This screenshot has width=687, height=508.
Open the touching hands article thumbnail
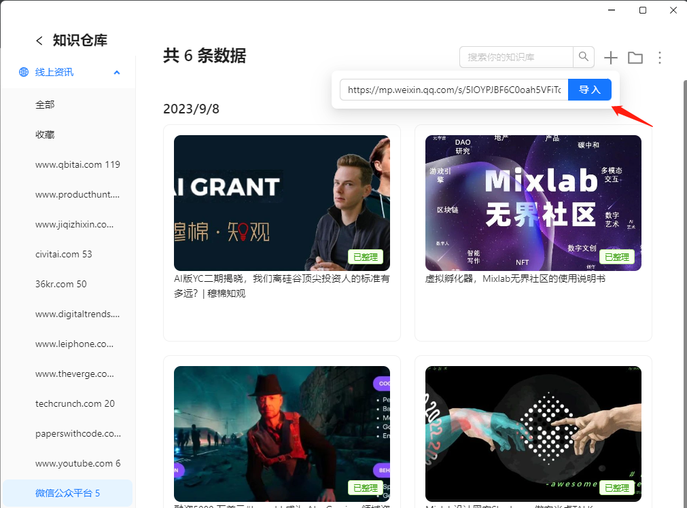pyautogui.click(x=533, y=433)
